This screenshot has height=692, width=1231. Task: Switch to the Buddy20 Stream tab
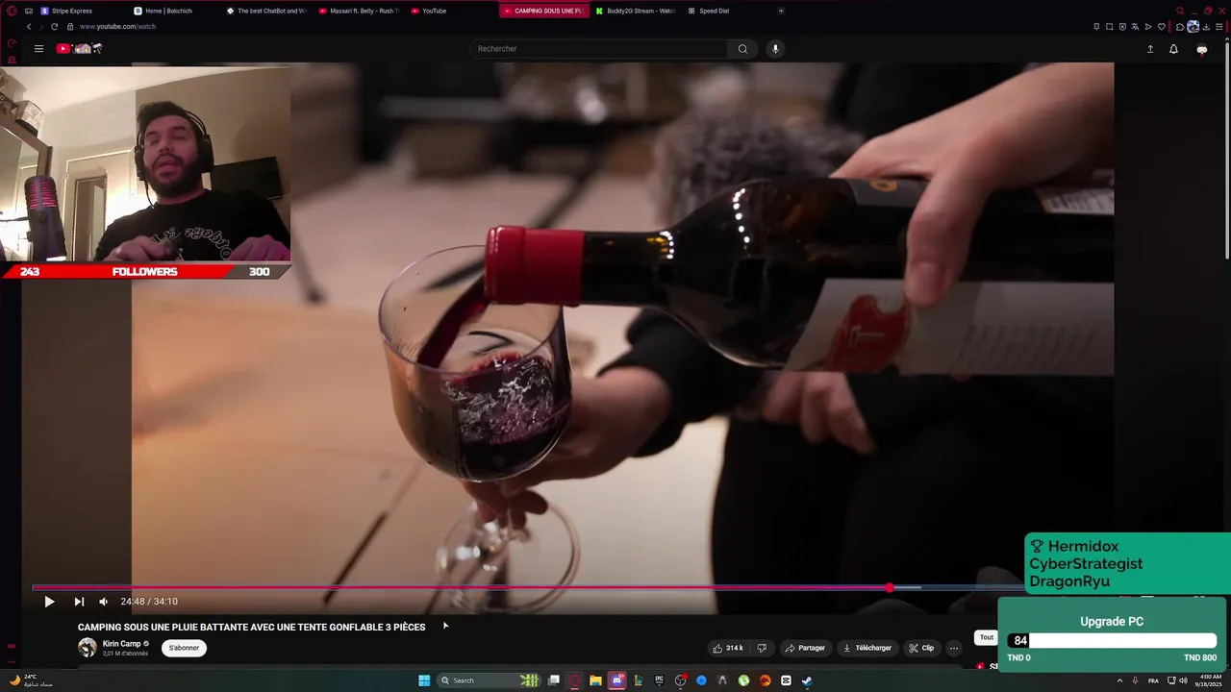[635, 11]
